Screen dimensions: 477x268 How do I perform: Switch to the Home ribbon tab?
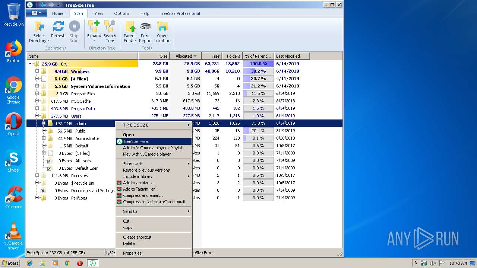(58, 13)
